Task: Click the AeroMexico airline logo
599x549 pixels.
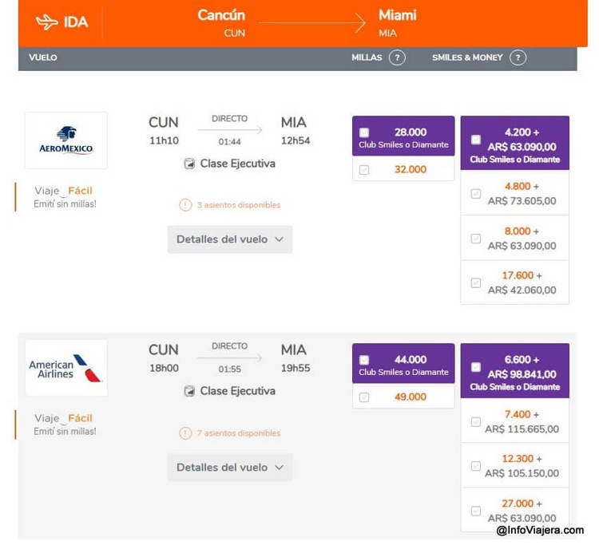Action: (66, 140)
